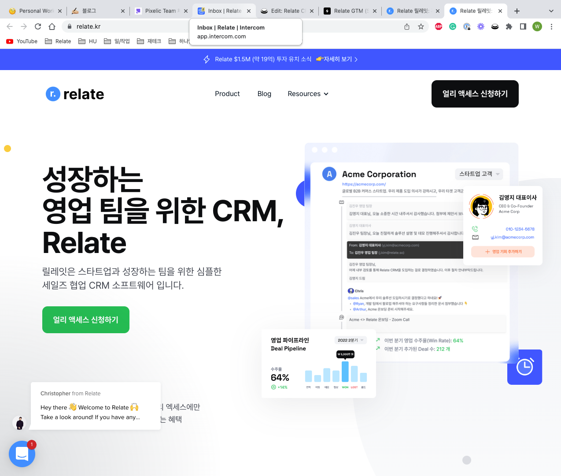Open the 스타트업 고객 dropdown

[x=479, y=174]
